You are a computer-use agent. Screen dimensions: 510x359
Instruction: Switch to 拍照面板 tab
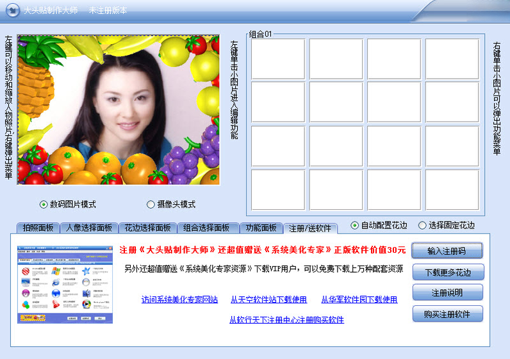coord(38,228)
